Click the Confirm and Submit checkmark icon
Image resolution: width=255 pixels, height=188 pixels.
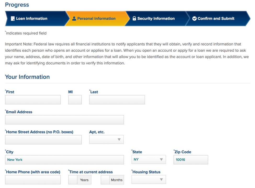point(194,19)
